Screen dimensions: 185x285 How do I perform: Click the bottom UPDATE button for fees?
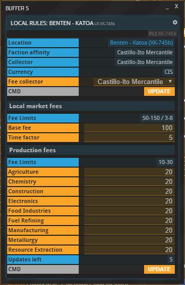coord(159,269)
